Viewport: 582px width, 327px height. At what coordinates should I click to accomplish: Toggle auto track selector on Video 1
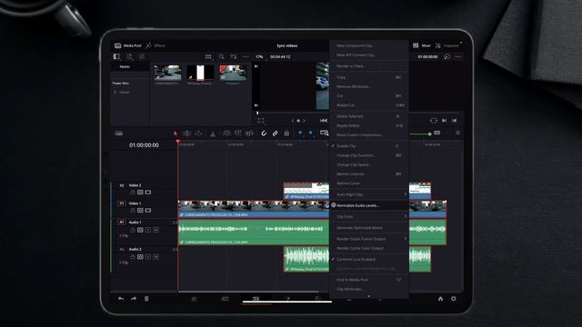tap(140, 211)
